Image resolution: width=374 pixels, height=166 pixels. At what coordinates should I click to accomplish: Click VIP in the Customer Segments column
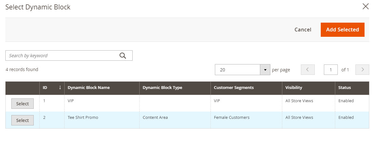pyautogui.click(x=217, y=101)
